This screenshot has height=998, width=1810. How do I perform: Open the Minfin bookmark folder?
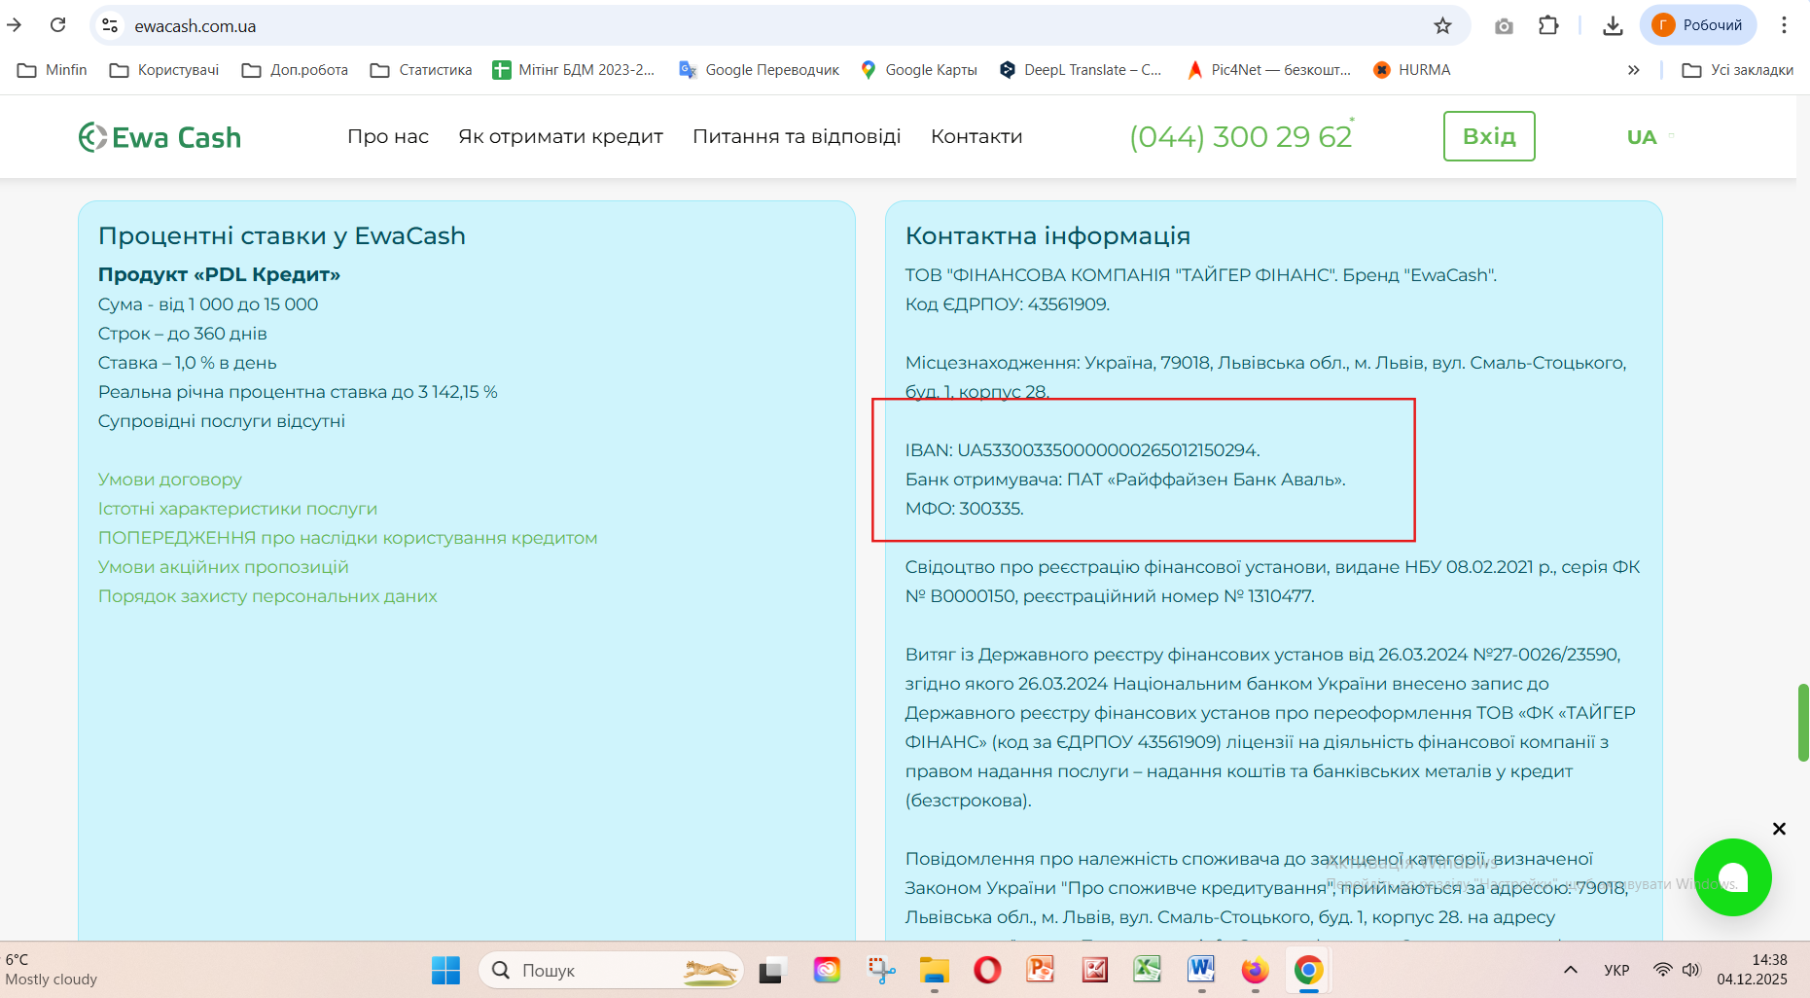pyautogui.click(x=53, y=70)
